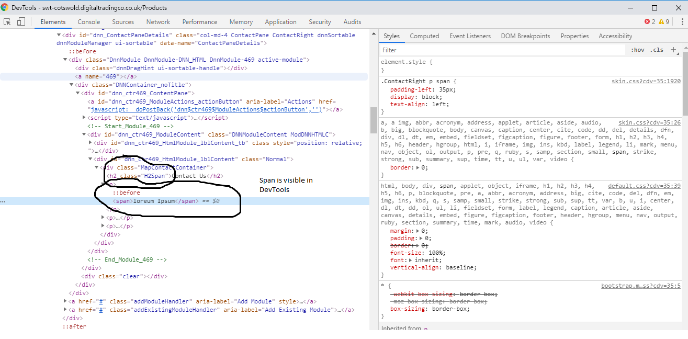
Task: Click the Elements panel vertical scrollbar
Action: coord(374,120)
